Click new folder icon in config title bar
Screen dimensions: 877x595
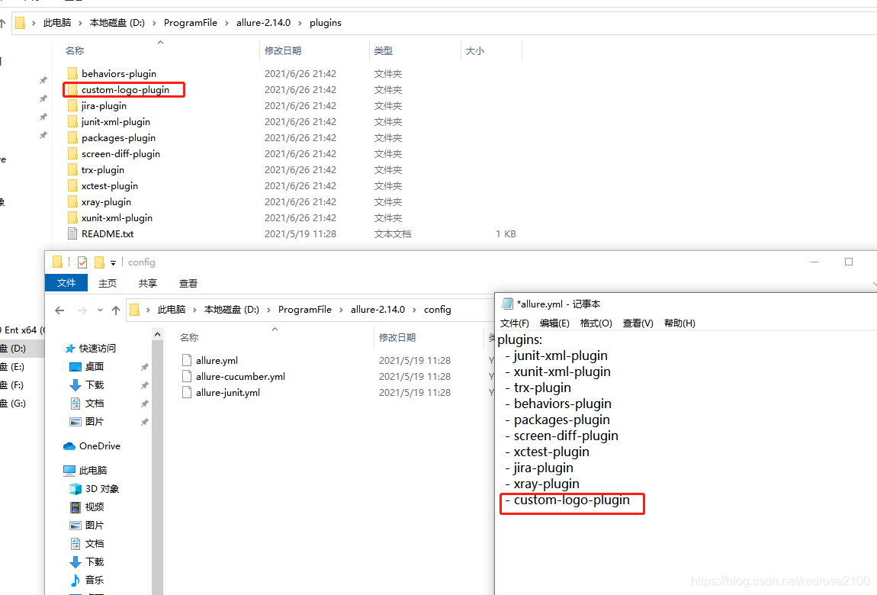coord(100,262)
